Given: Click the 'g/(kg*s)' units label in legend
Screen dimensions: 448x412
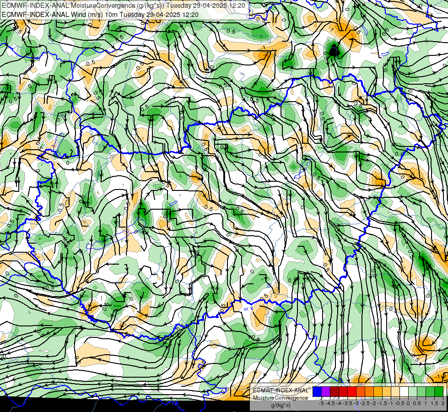Looking at the screenshot, I should (281, 406).
